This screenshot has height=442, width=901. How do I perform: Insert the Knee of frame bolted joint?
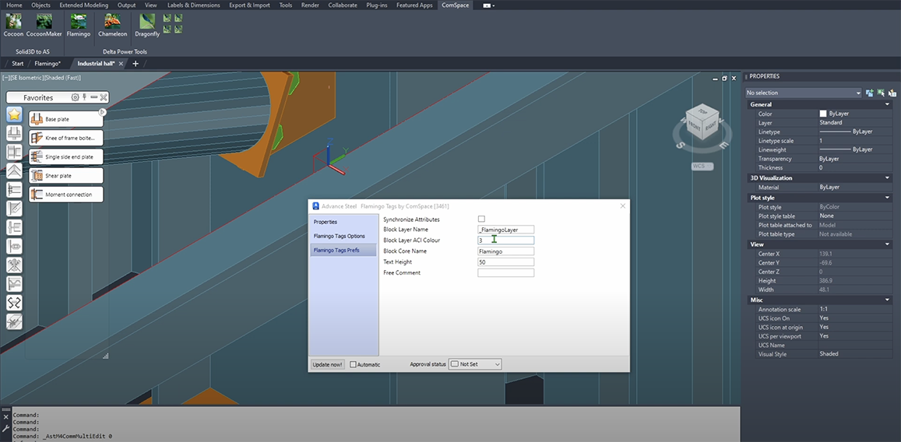[66, 138]
